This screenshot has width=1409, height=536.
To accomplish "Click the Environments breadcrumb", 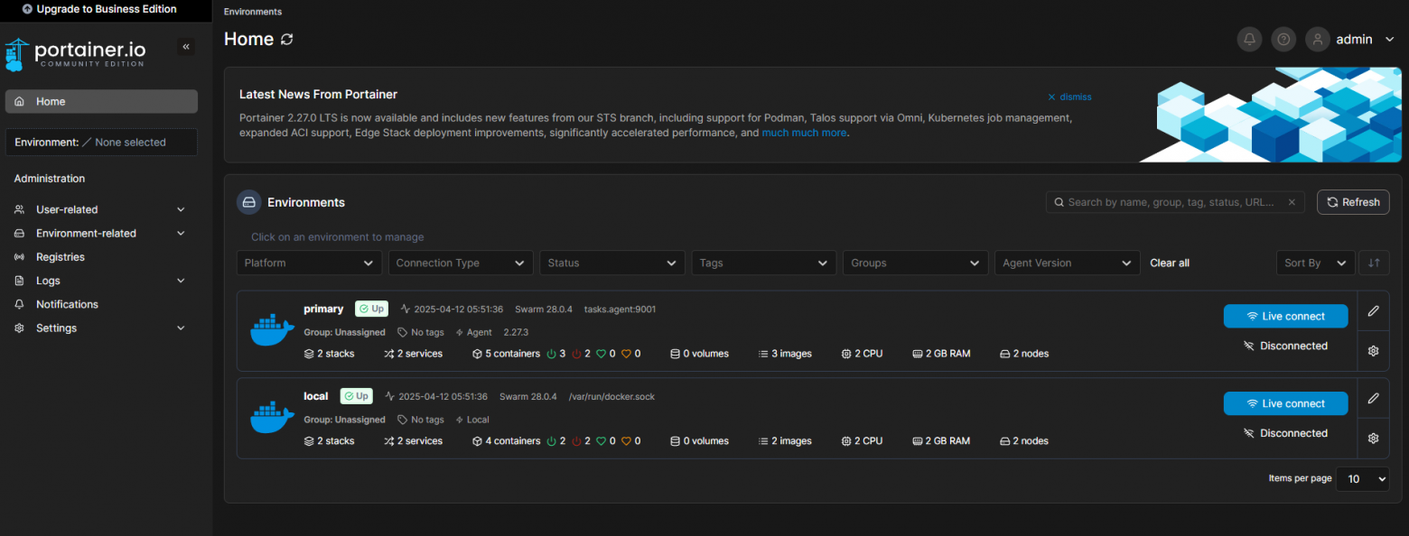I will 253,12.
